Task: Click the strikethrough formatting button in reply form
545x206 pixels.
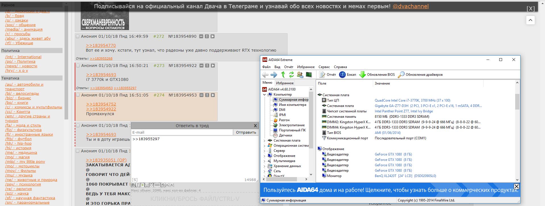Action: [163, 185]
